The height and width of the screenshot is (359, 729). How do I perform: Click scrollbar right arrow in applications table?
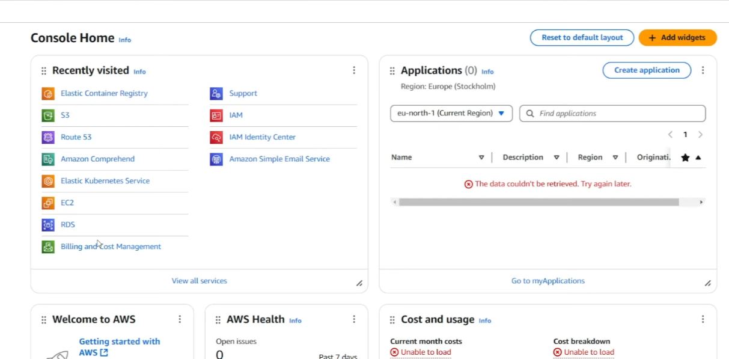click(701, 202)
